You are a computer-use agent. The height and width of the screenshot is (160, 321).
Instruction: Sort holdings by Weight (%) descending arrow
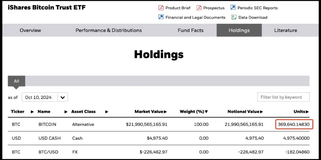[206, 112]
